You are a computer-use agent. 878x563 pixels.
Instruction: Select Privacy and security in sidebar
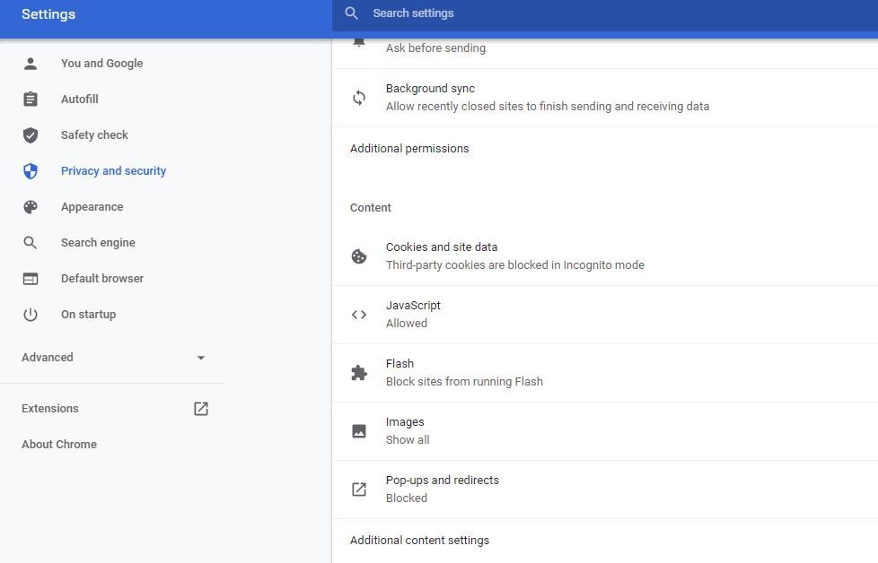click(114, 170)
